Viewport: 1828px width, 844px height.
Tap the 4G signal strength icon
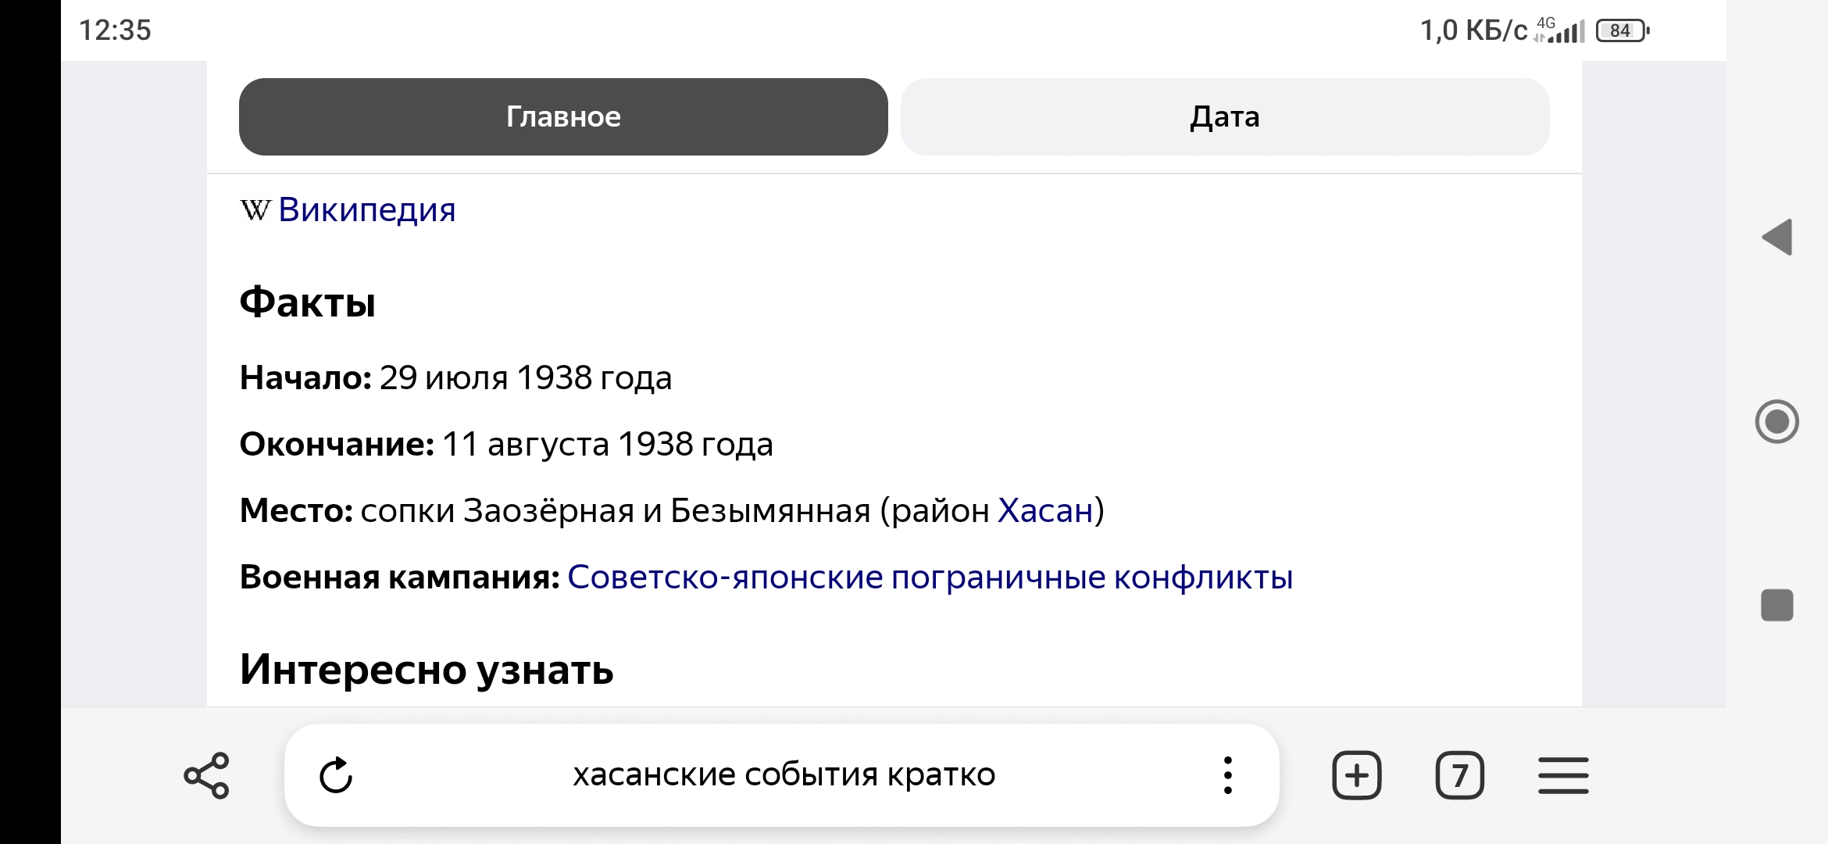(1559, 30)
